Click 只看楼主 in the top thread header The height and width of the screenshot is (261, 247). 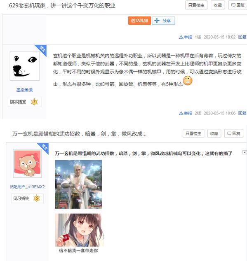point(196,5)
